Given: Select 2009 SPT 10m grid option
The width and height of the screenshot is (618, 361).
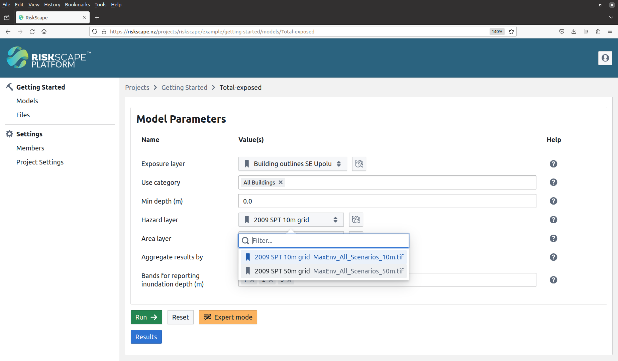Looking at the screenshot, I should 324,257.
